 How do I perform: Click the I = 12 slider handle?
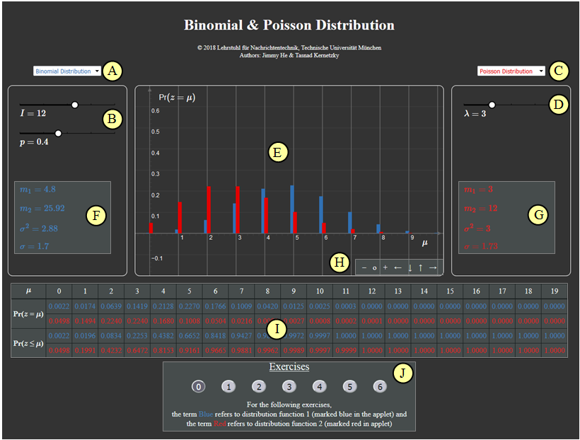[74, 104]
